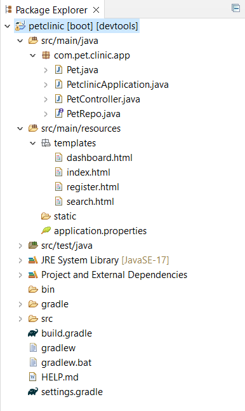The image size is (245, 411).
Task: Collapse the templates folder
Action: click(32, 143)
